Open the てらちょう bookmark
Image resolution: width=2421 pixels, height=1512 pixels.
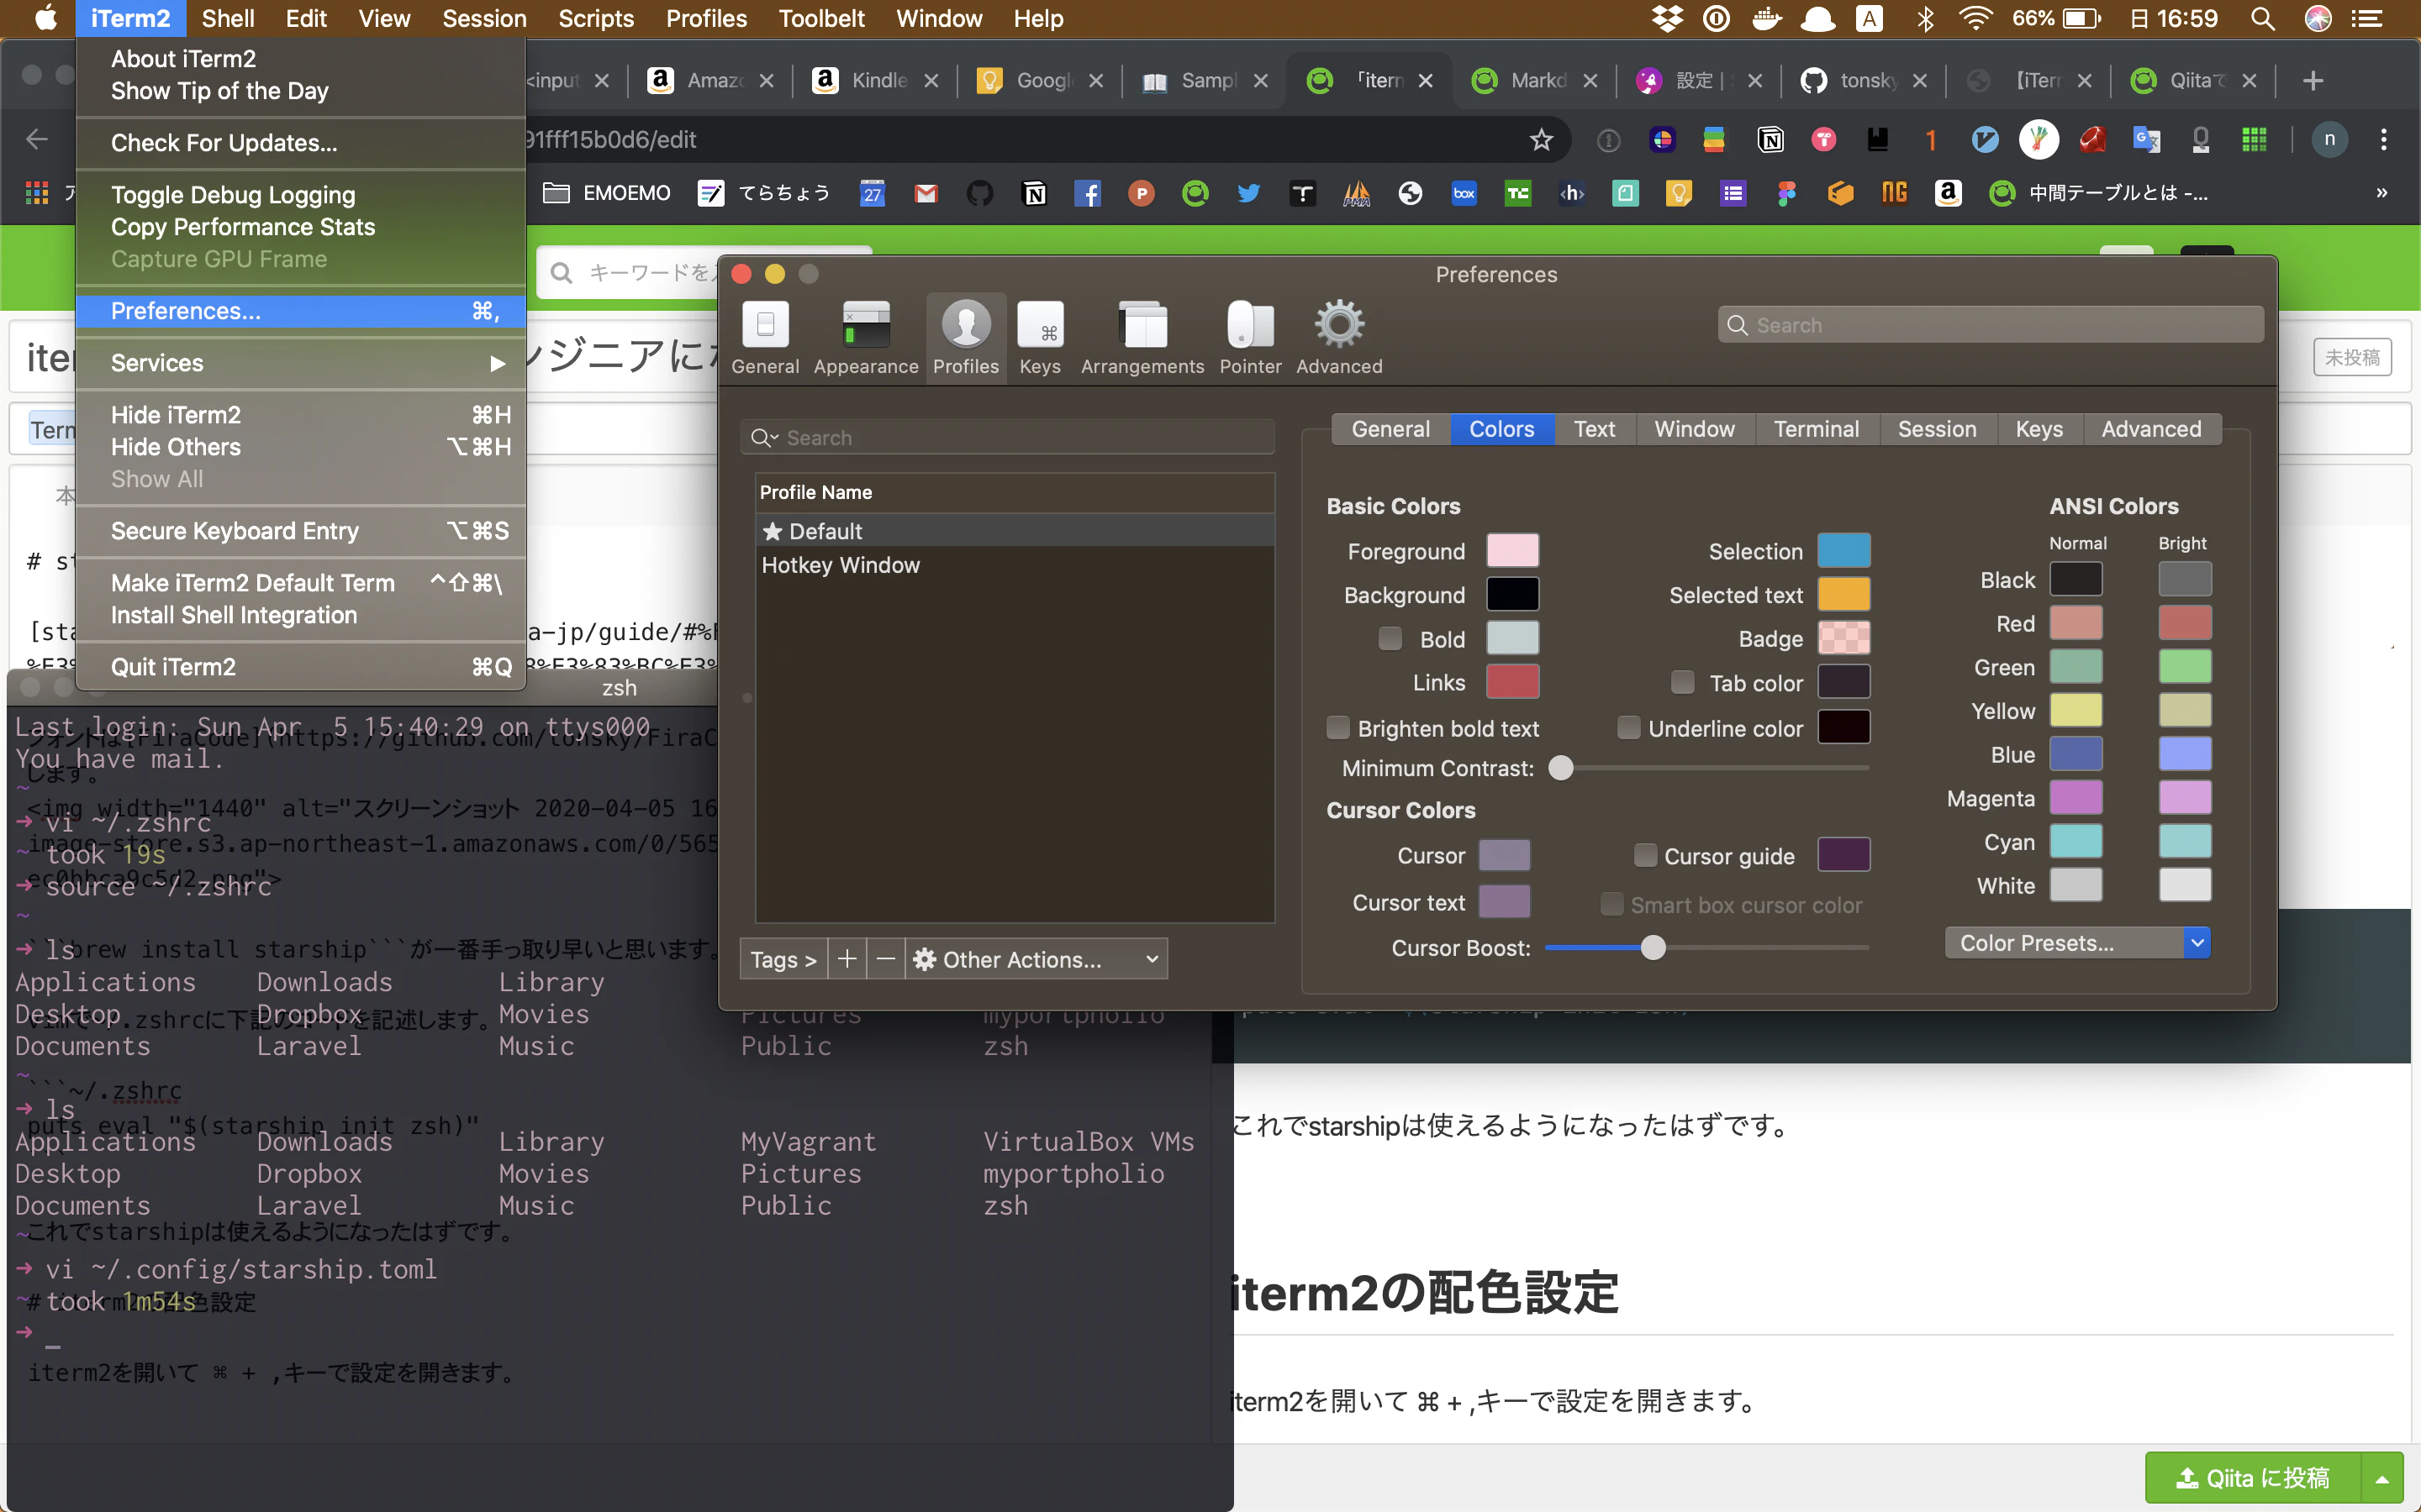point(764,193)
